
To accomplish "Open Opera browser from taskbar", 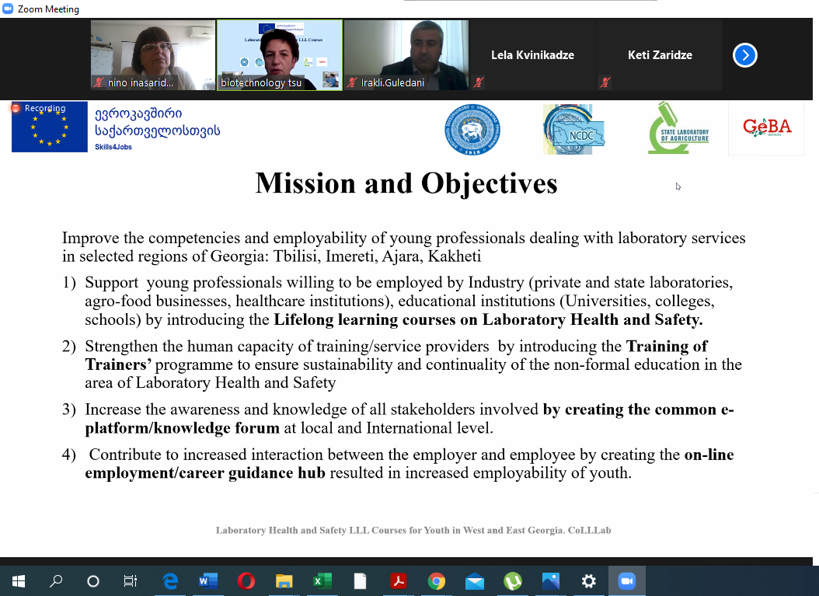I will (x=246, y=581).
